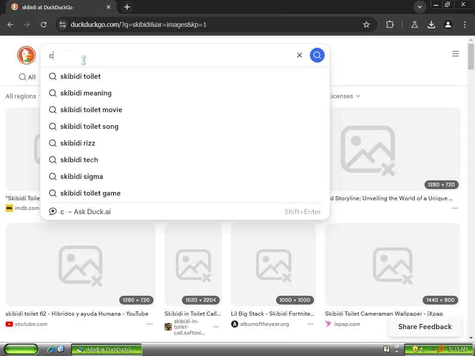The height and width of the screenshot is (356, 475).
Task: Select suggestion 'skibidi meaning'
Action: coord(185,93)
